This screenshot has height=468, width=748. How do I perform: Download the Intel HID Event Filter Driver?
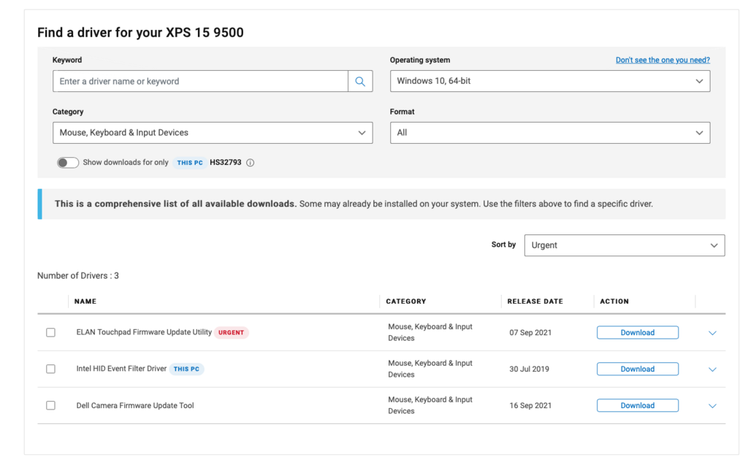(637, 369)
